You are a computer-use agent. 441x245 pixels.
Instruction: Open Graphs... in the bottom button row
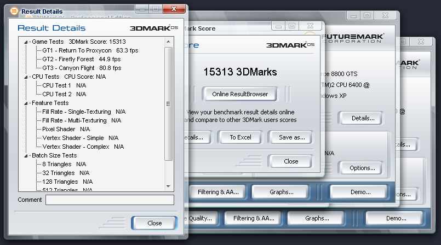[x=317, y=218]
